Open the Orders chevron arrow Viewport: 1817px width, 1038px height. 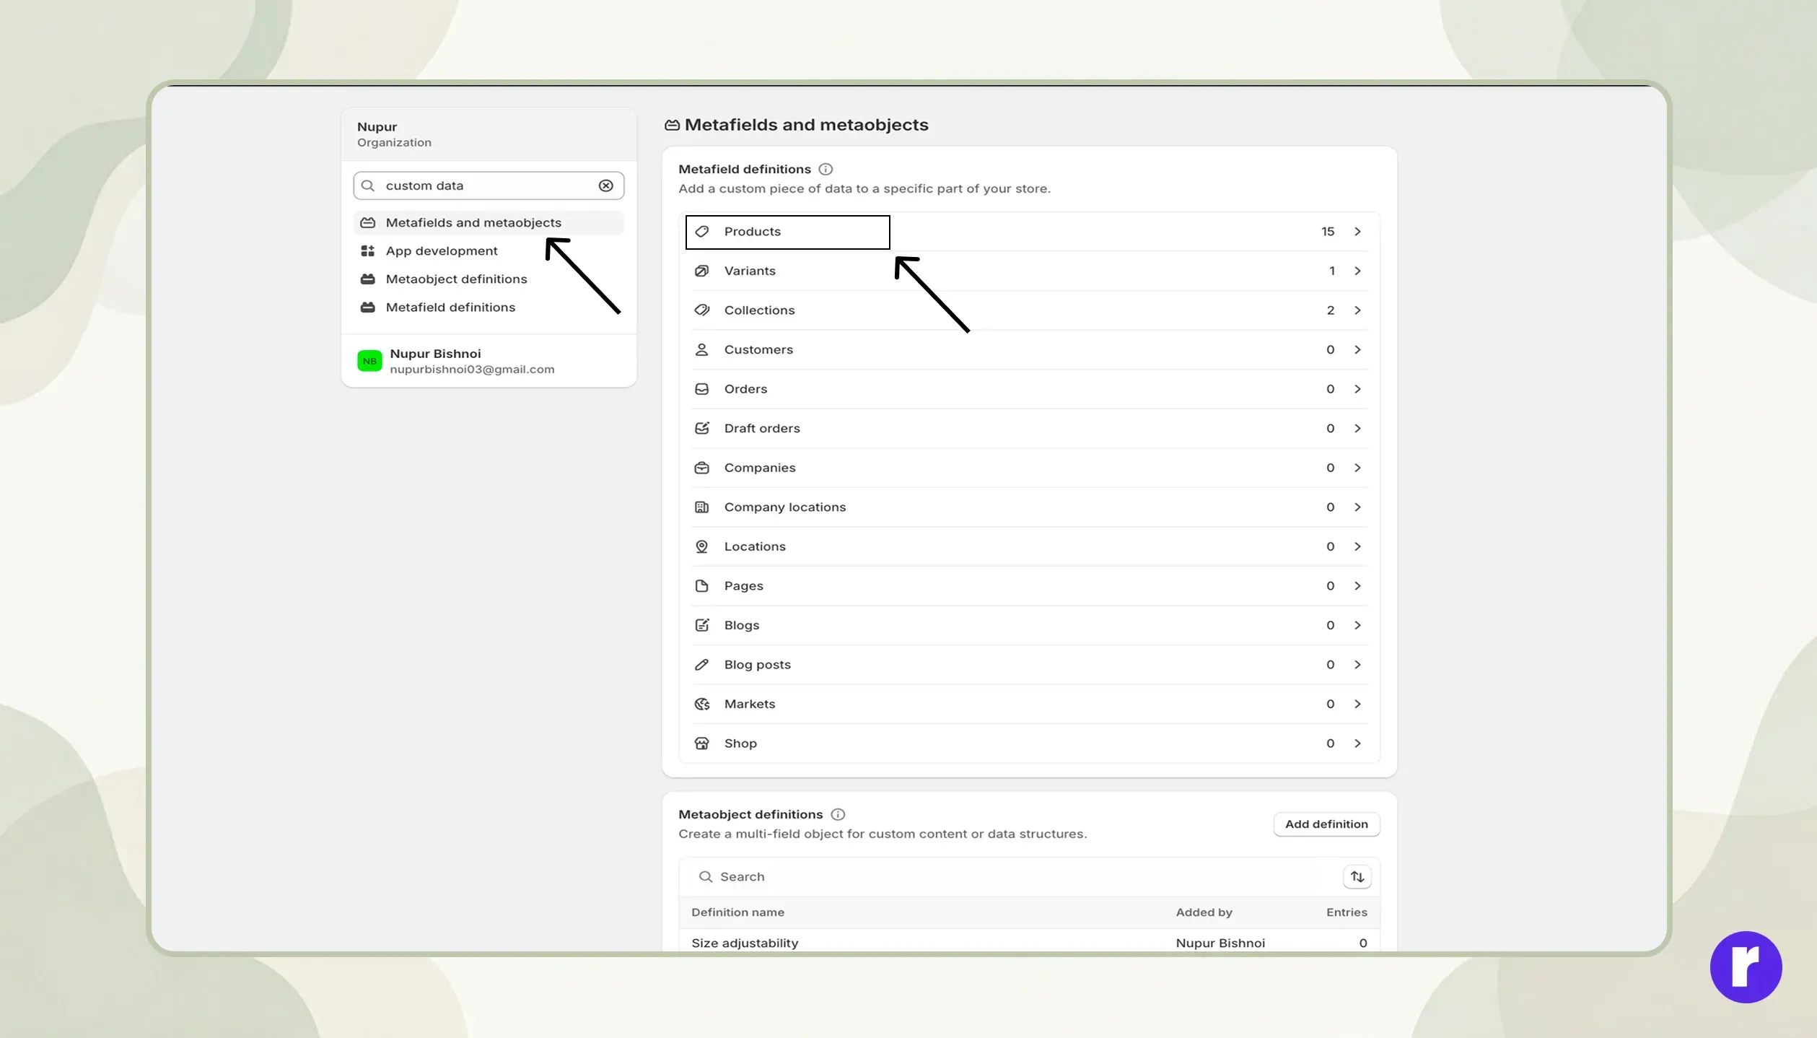click(x=1357, y=389)
